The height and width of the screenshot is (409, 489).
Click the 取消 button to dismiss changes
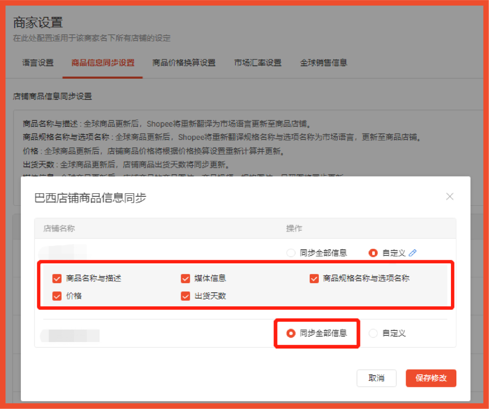coord(377,378)
